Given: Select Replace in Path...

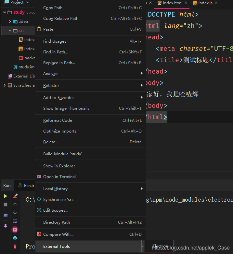Looking at the screenshot, I should click(x=91, y=63).
